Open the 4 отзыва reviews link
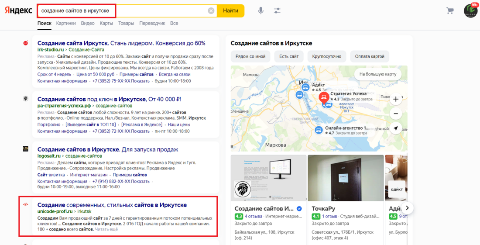Screen dimensions: 480x245 point(254,216)
